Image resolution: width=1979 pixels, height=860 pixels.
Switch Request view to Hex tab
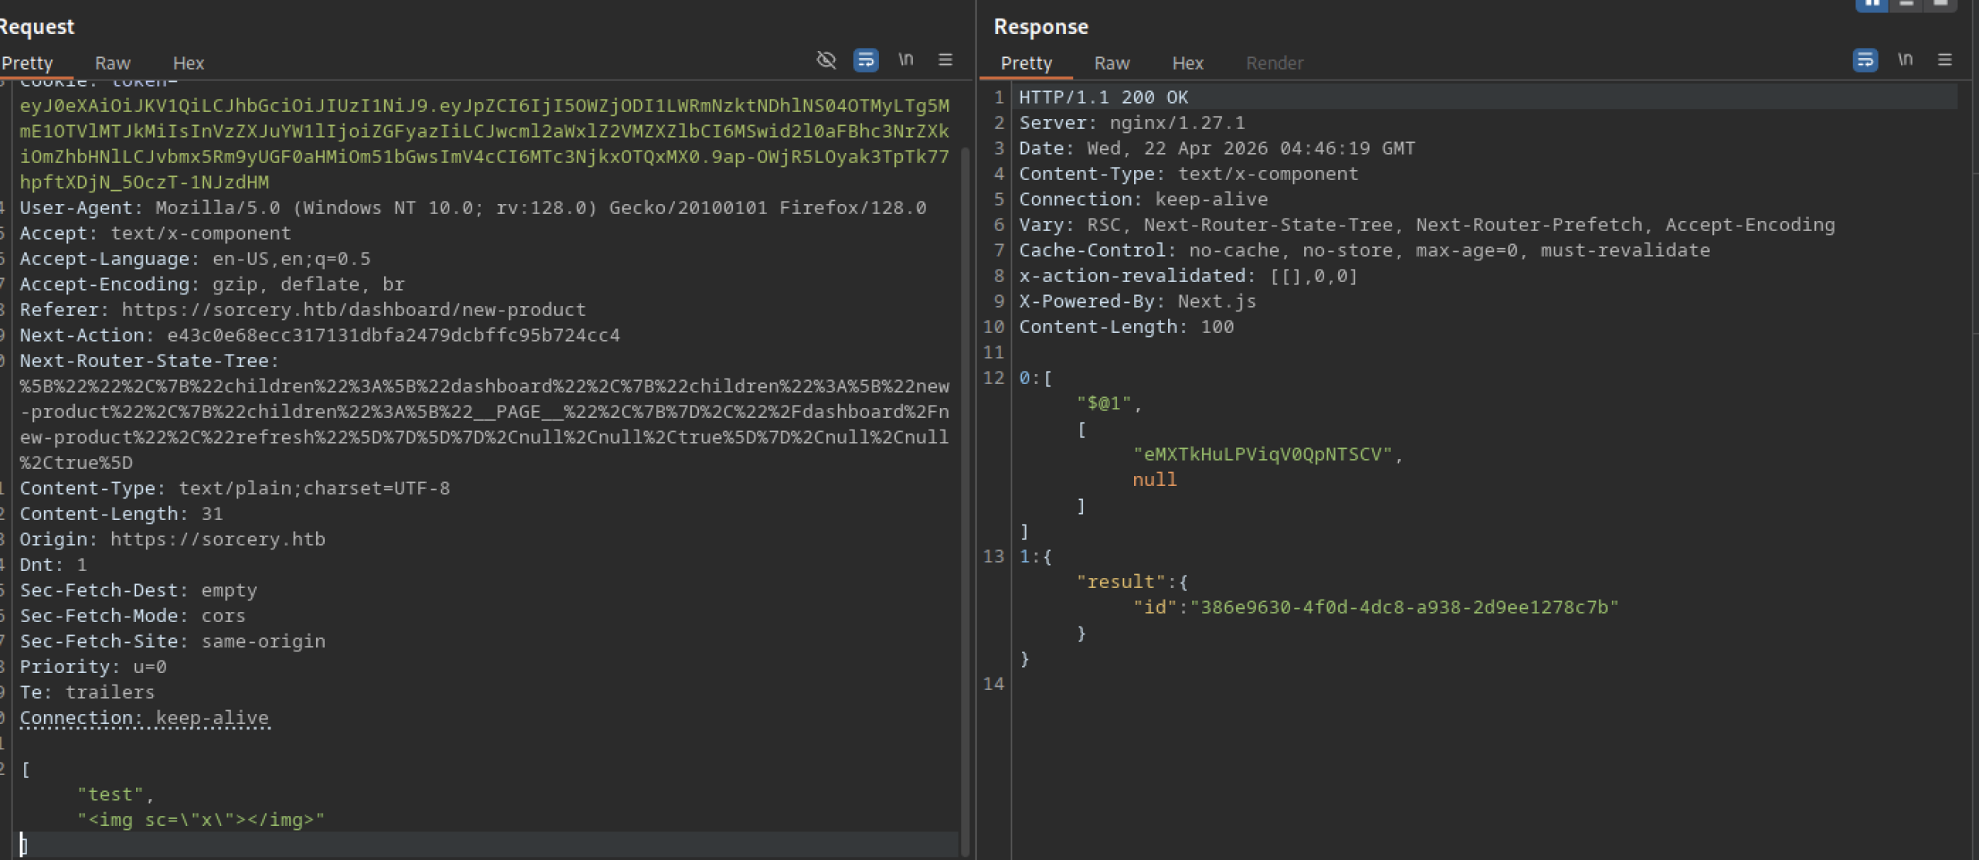click(x=188, y=63)
